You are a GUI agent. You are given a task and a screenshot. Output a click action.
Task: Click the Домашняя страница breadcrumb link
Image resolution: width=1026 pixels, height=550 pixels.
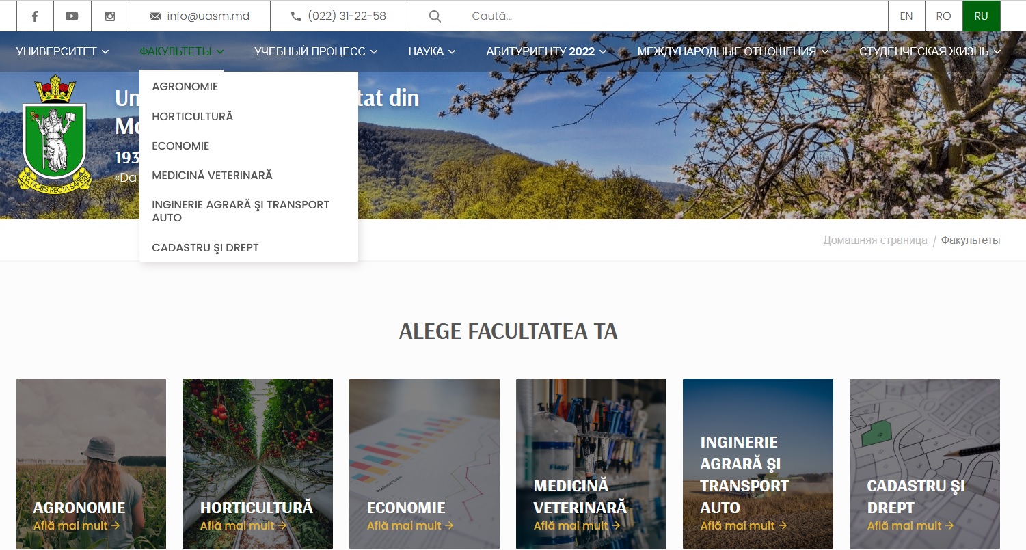point(875,240)
